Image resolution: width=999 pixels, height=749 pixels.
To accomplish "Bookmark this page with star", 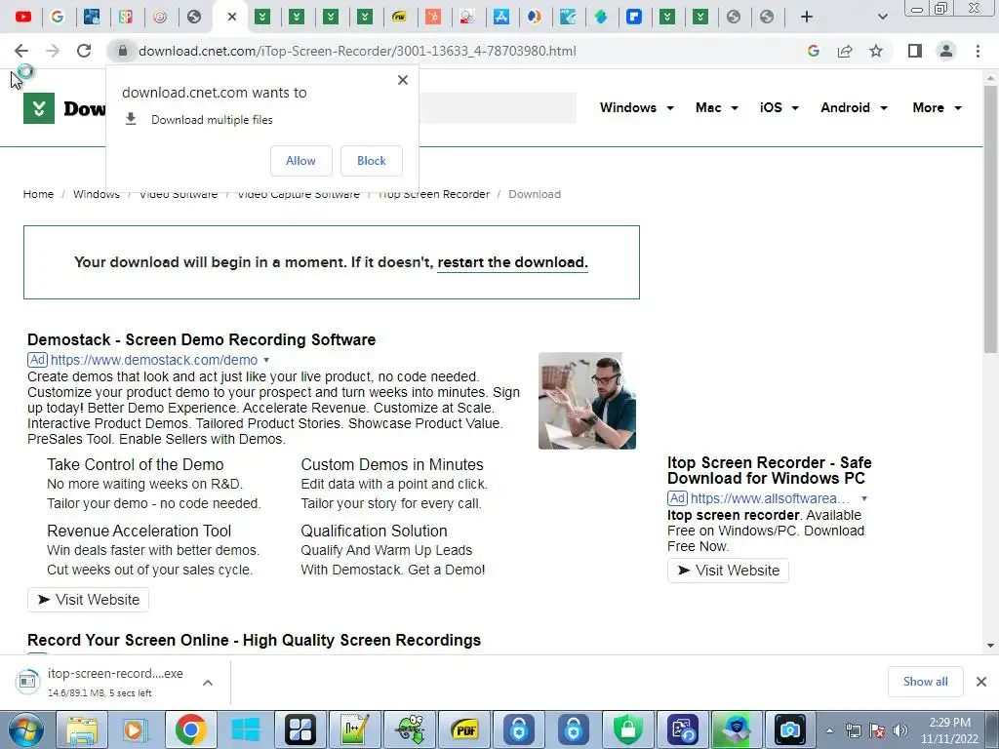I will pos(876,51).
